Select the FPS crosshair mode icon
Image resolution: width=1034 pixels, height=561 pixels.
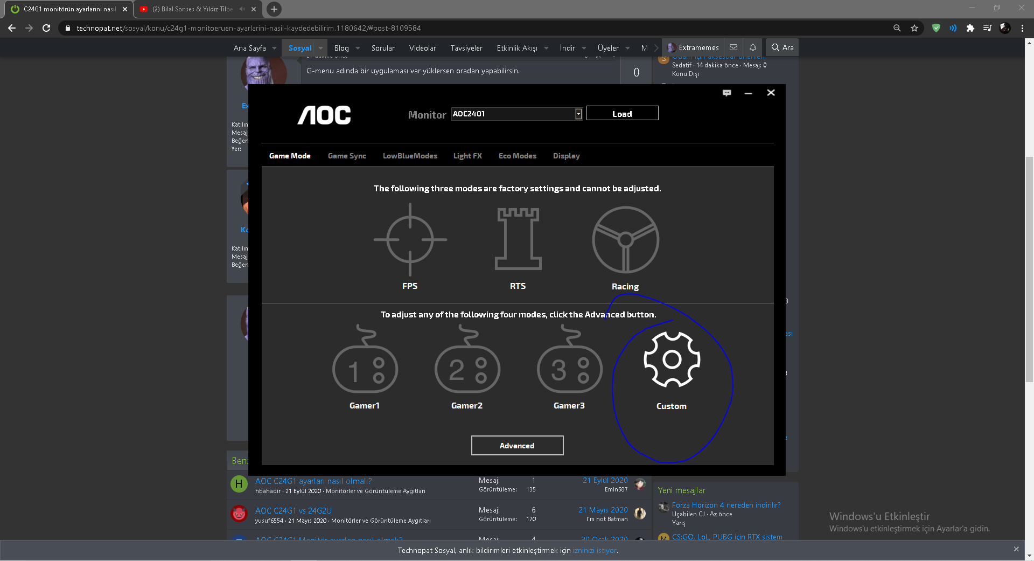tap(410, 239)
